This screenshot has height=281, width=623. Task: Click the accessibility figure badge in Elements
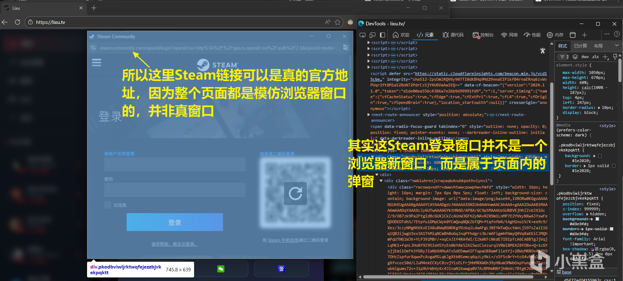pyautogui.click(x=542, y=51)
